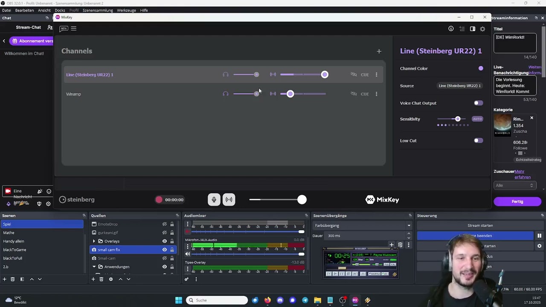The image size is (546, 307).
Task: Select the Mathe scene
Action: [42, 233]
